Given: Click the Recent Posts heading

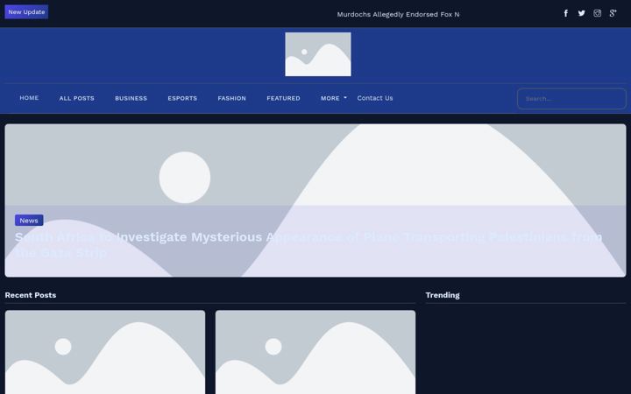Looking at the screenshot, I should [31, 295].
